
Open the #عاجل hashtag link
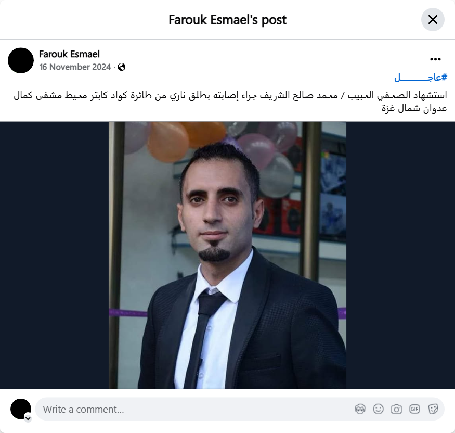coord(421,78)
